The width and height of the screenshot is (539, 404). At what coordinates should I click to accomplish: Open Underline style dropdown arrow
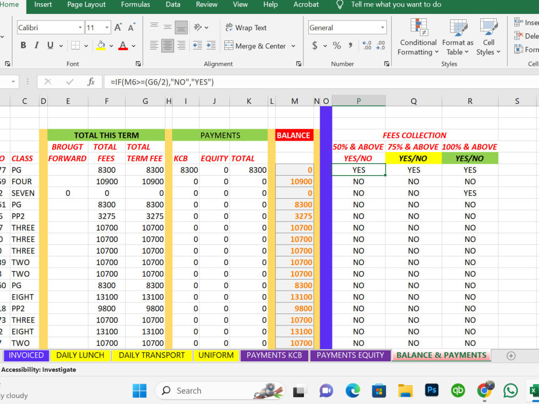pyautogui.click(x=61, y=46)
